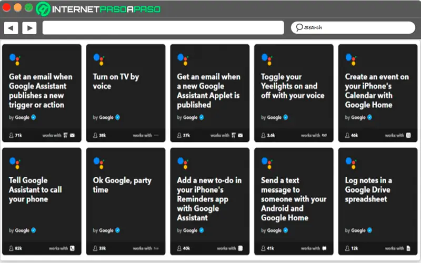Click Google Assistant logo on 'Turn on TV by voice' card

click(x=99, y=59)
